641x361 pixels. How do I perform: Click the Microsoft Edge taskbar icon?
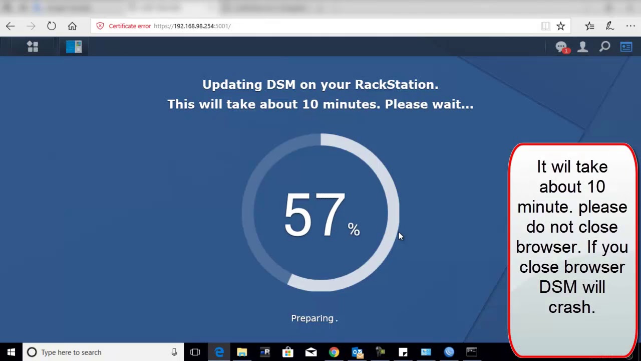point(219,352)
